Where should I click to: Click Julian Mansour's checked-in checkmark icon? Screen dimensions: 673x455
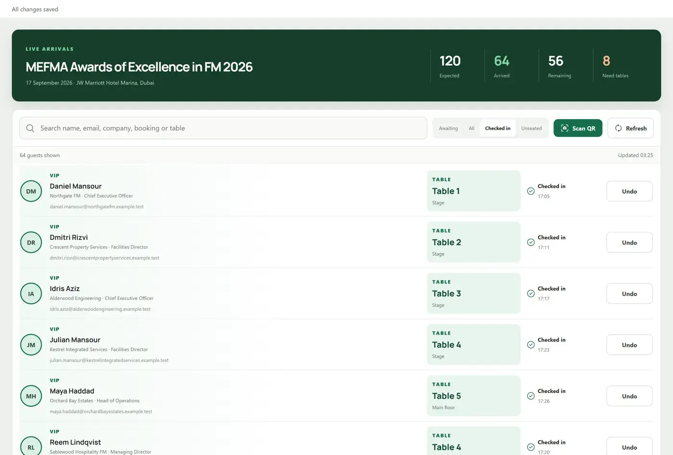[531, 345]
